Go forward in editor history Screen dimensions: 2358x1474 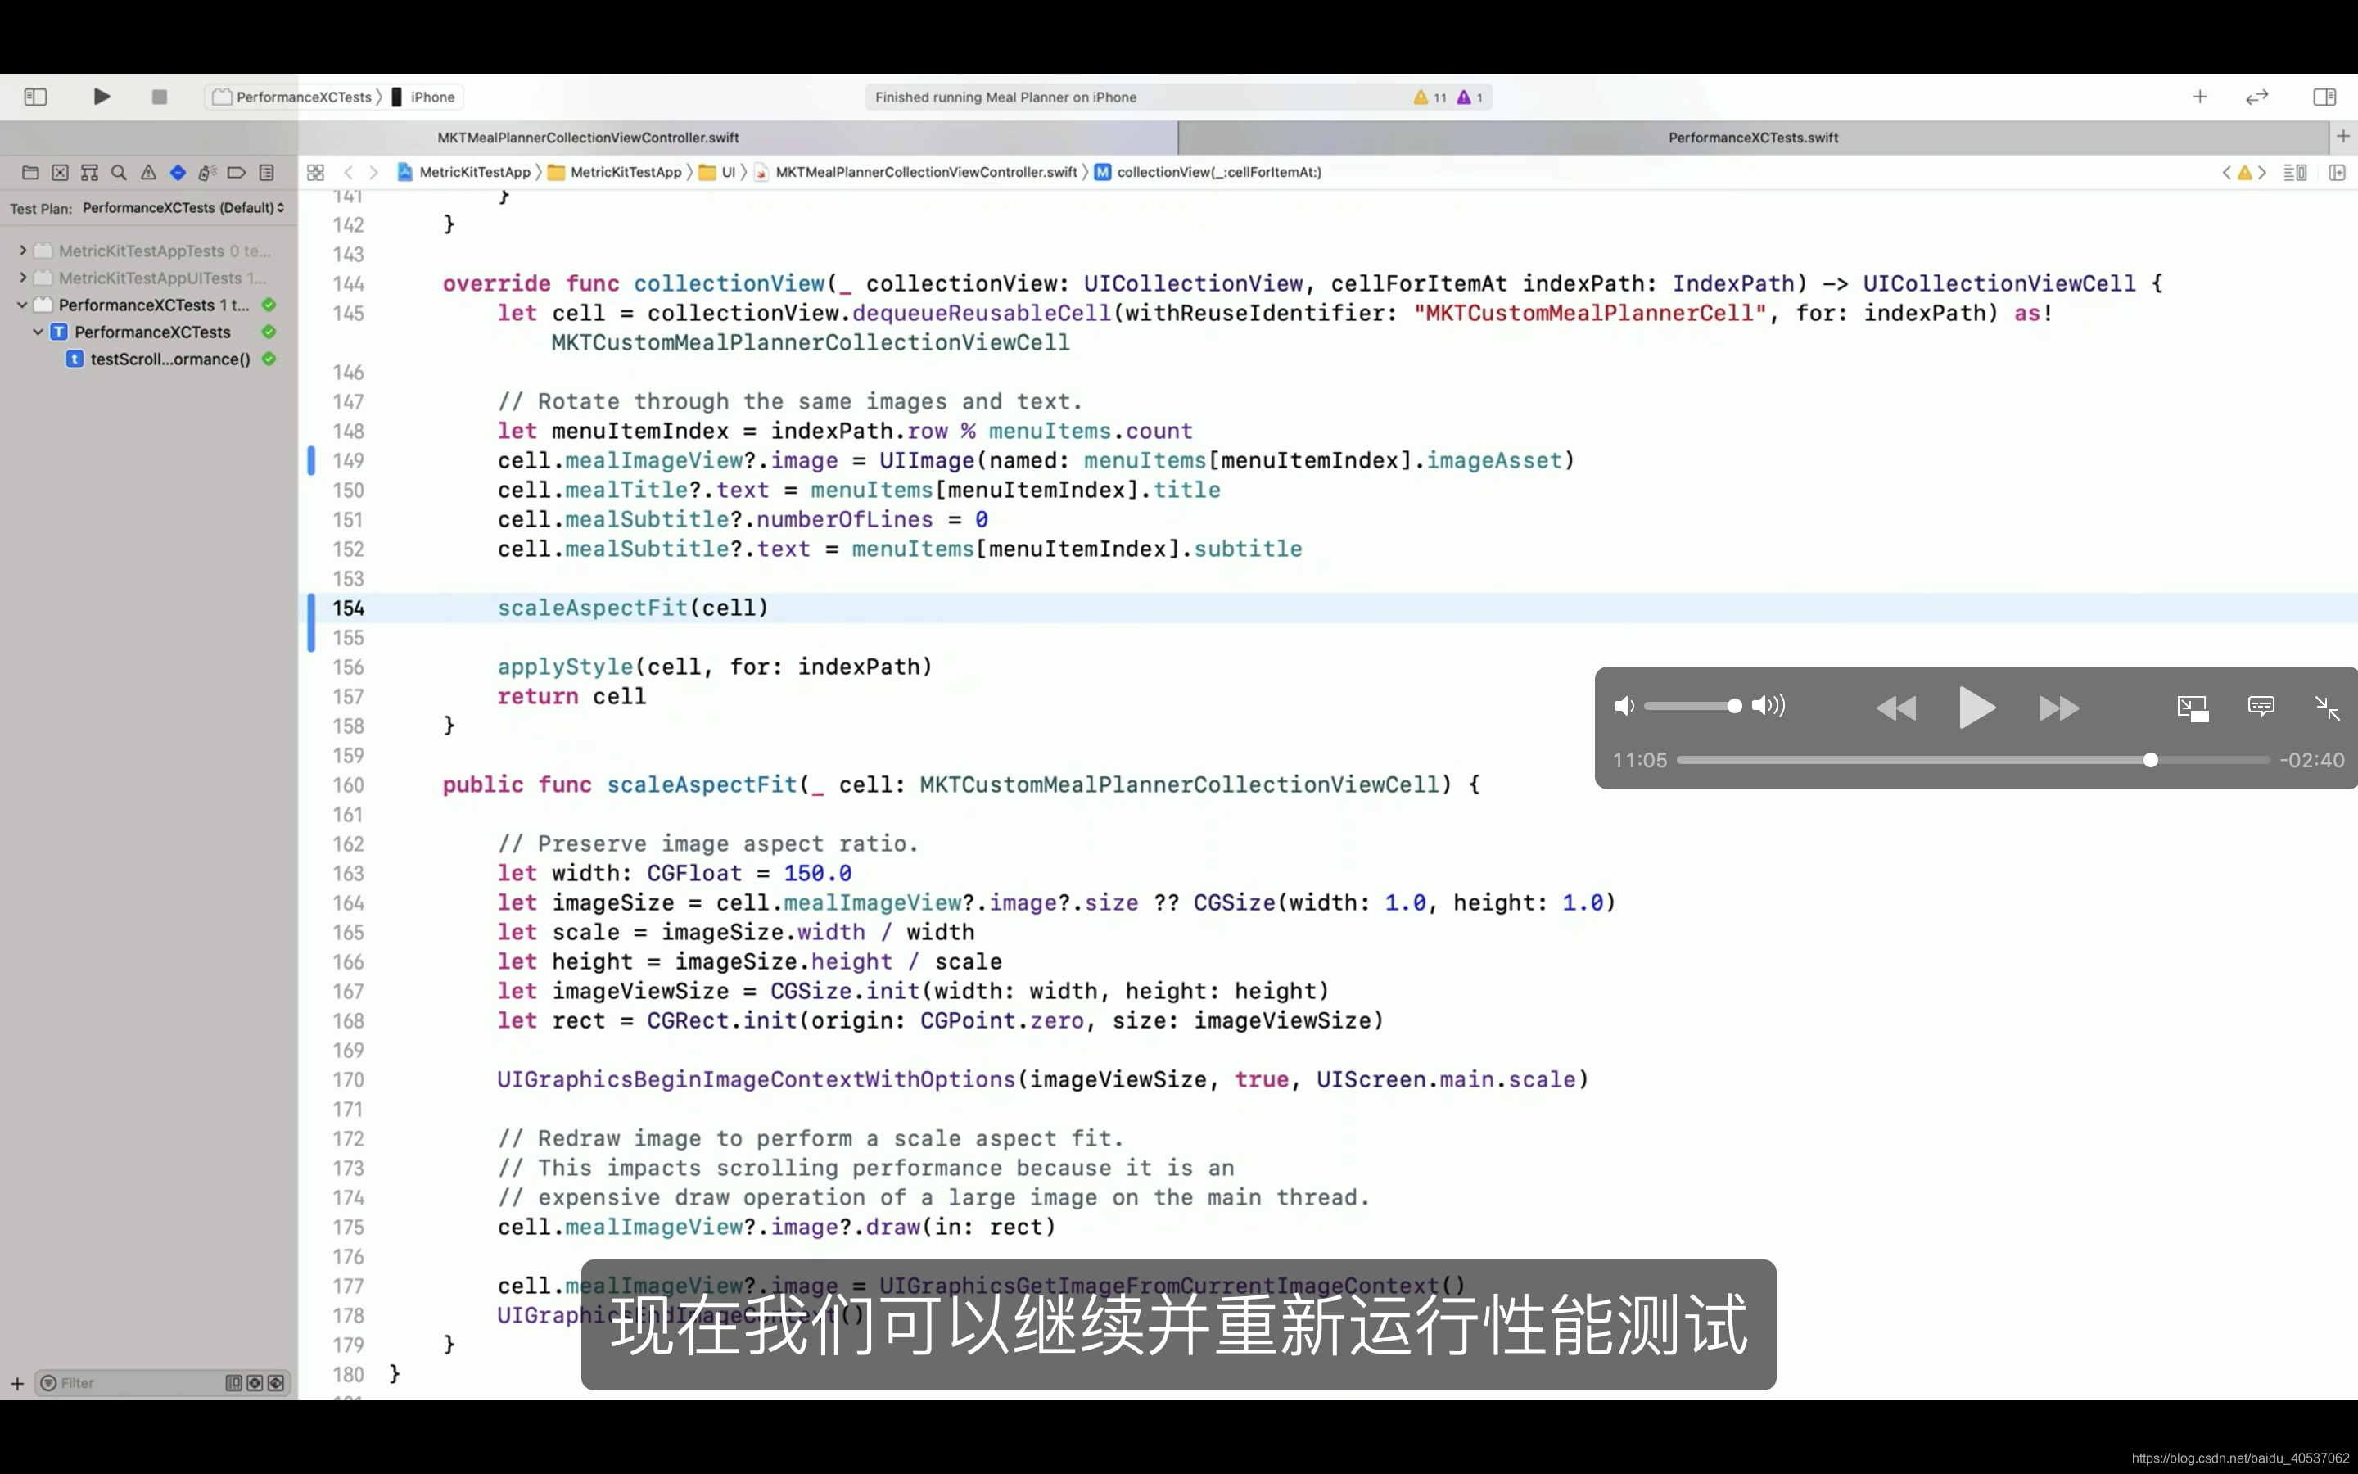pos(373,173)
